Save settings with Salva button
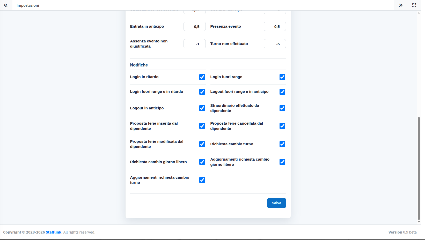425x240 pixels. [x=276, y=203]
